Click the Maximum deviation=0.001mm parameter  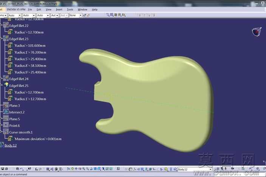click(38, 139)
